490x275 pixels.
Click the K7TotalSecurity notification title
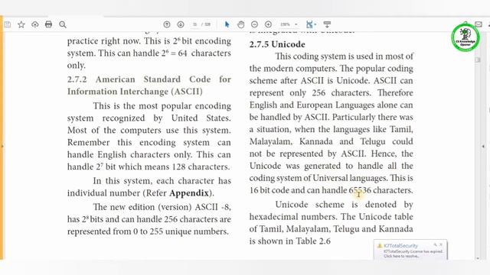point(400,246)
